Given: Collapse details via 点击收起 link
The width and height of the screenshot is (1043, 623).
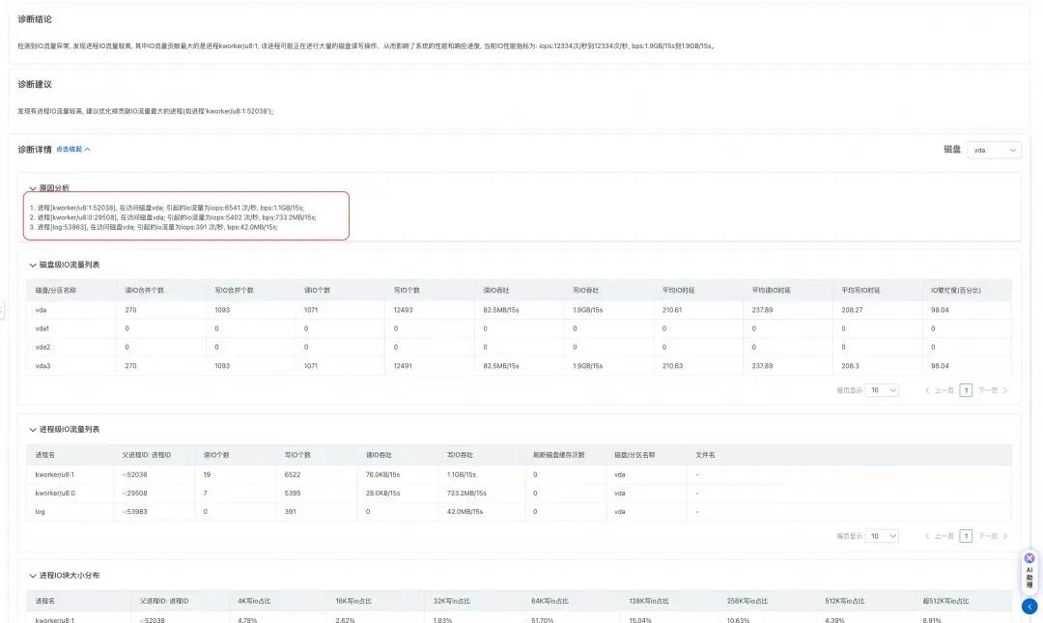Looking at the screenshot, I should tap(72, 149).
